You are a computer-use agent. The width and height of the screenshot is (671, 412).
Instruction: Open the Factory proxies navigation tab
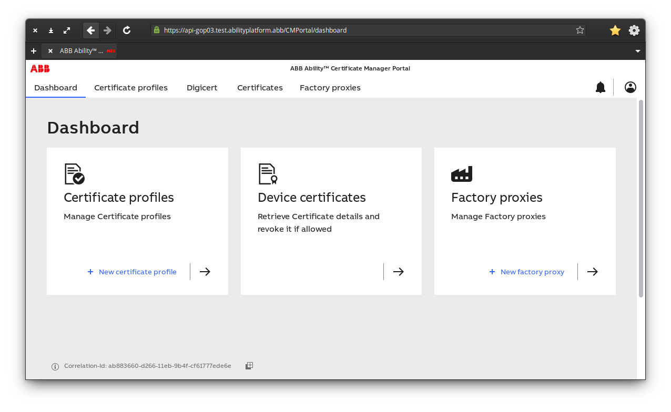click(x=330, y=88)
